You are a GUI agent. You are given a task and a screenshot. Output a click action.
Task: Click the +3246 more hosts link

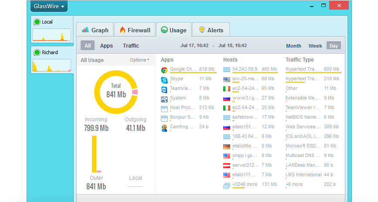245,185
